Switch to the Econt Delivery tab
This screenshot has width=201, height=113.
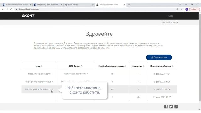(x=79, y=5)
